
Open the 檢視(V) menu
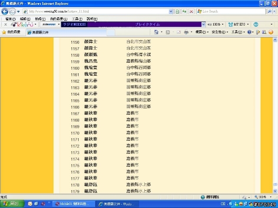pos(40,19)
